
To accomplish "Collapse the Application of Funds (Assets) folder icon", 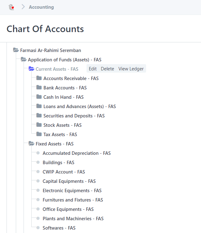I will [24, 59].
